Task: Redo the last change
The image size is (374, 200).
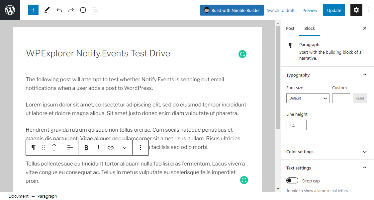Action: click(x=71, y=10)
